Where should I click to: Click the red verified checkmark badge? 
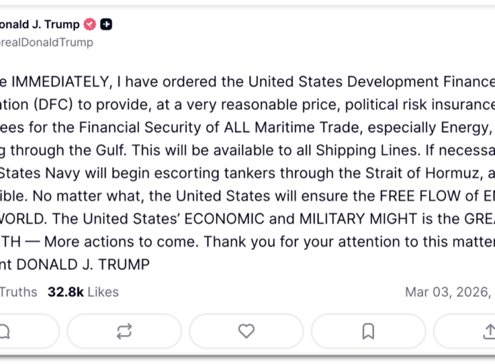tap(89, 25)
